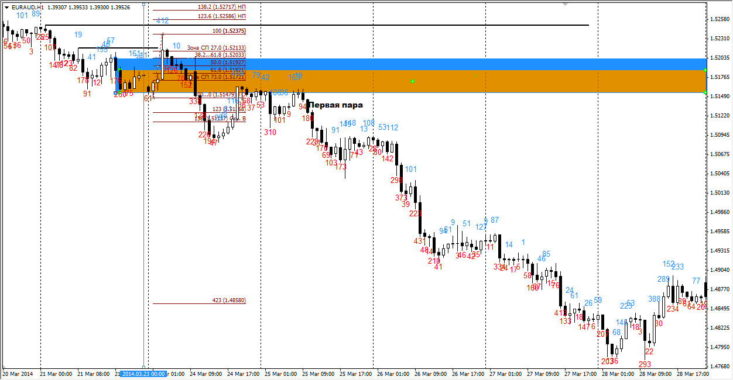Select the 50.0 (1.51927) Fibonacci label

pyautogui.click(x=228, y=62)
